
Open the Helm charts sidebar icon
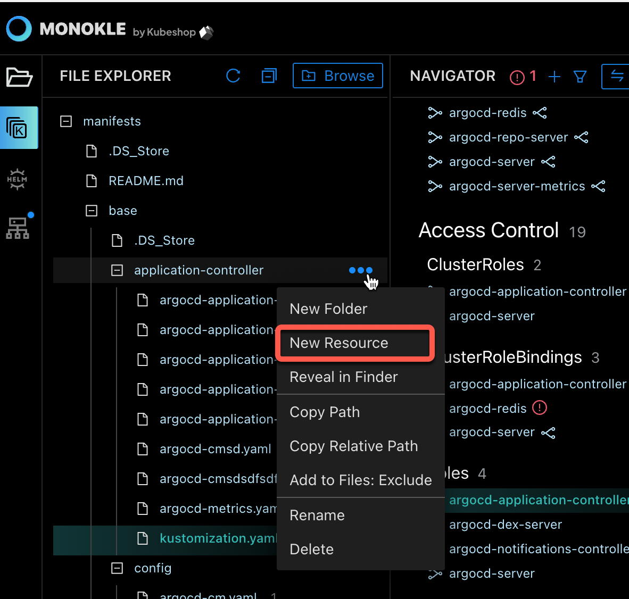click(x=17, y=179)
